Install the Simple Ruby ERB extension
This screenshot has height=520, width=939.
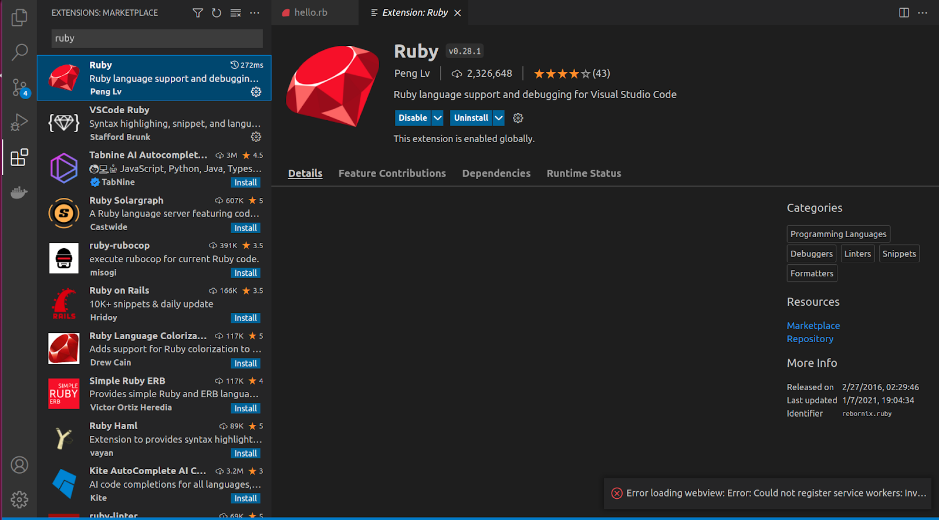click(246, 408)
